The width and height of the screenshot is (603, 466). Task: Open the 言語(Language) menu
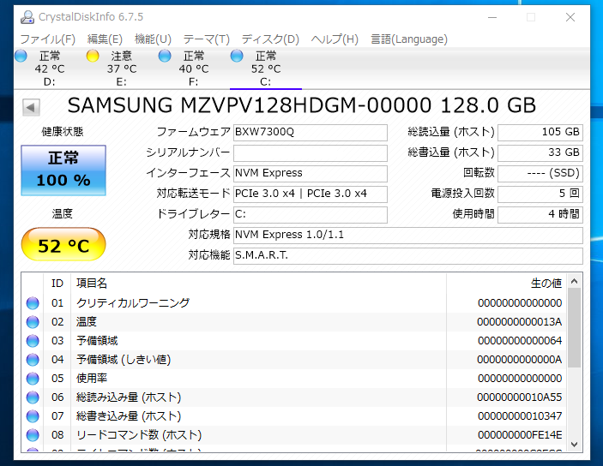pos(409,39)
